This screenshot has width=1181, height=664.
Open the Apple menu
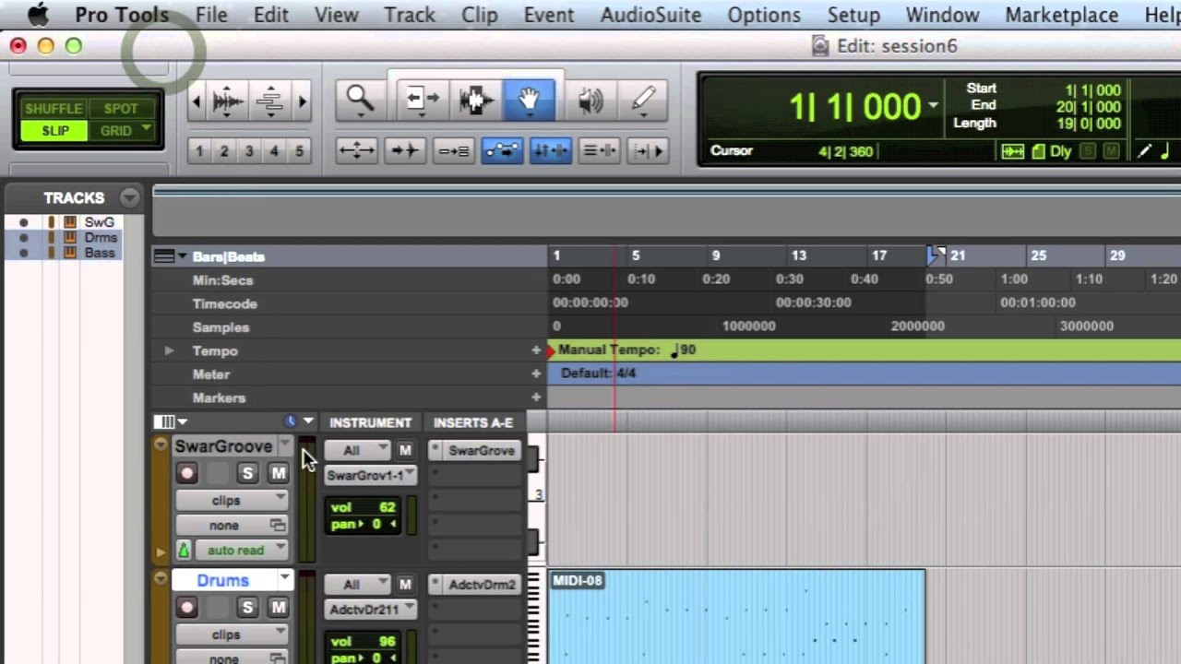[38, 15]
